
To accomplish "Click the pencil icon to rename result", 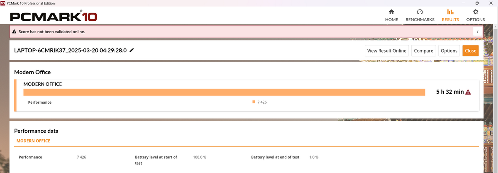I will coord(132,50).
